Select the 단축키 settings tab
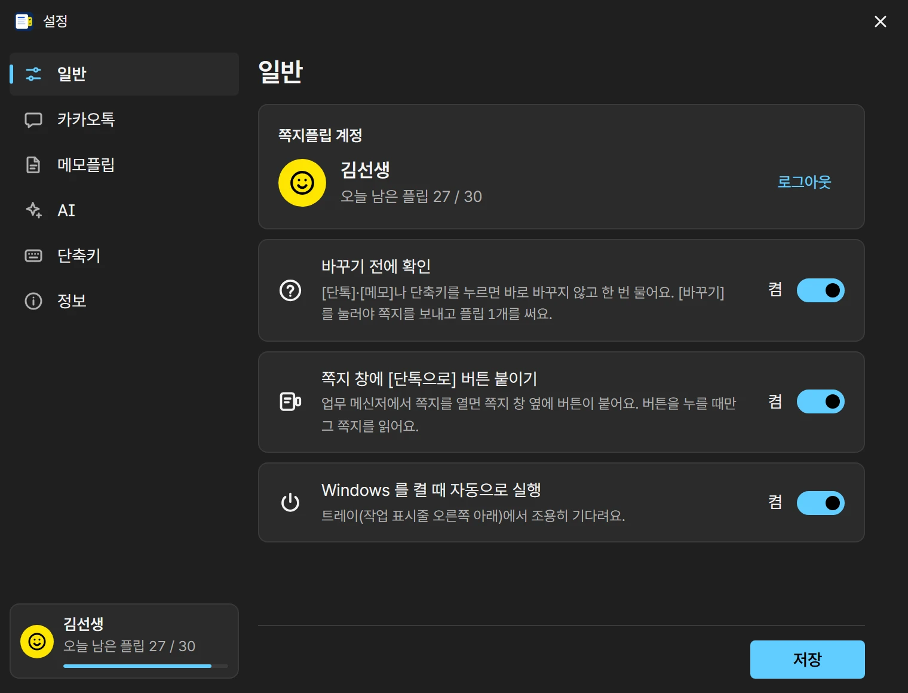The width and height of the screenshot is (908, 693). click(x=124, y=256)
